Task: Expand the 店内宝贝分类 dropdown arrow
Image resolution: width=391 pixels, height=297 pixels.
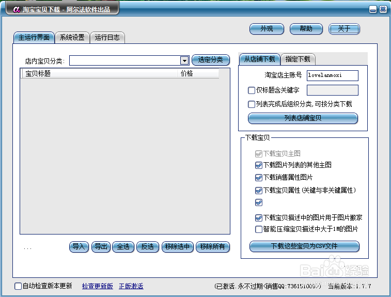Action: pyautogui.click(x=184, y=60)
